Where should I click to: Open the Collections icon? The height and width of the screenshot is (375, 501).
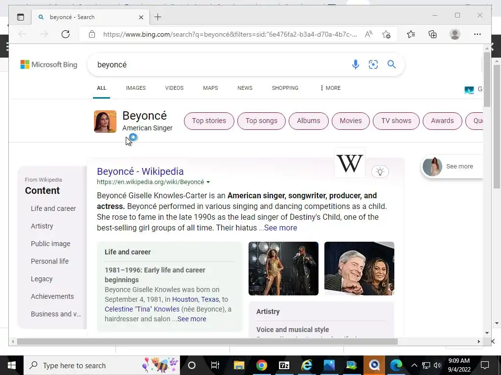pos(433,34)
